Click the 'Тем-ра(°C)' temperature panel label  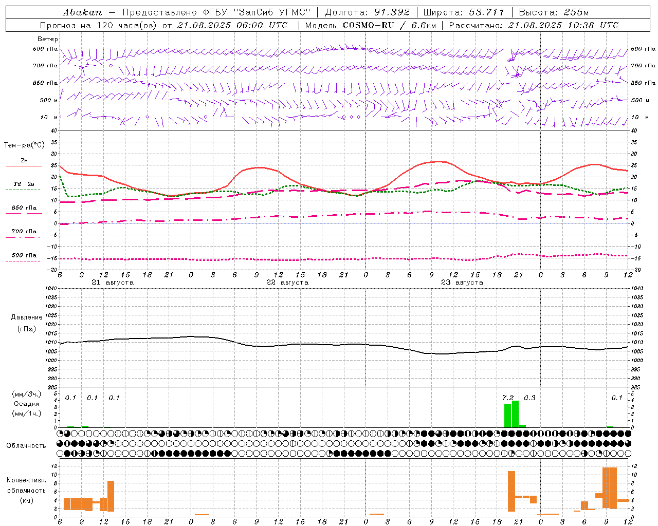pos(24,145)
